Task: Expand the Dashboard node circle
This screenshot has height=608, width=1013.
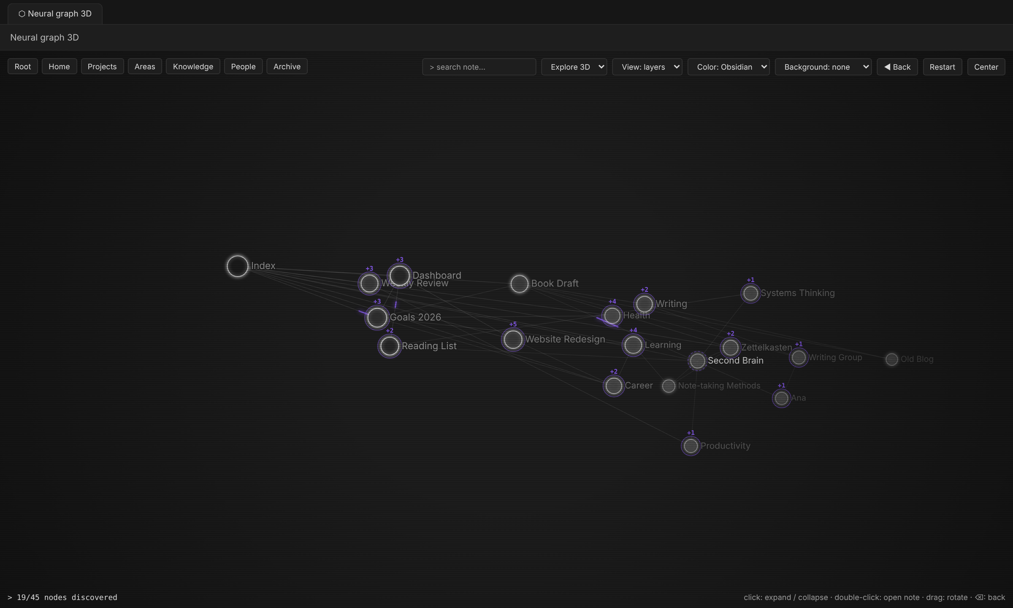Action: pyautogui.click(x=399, y=276)
